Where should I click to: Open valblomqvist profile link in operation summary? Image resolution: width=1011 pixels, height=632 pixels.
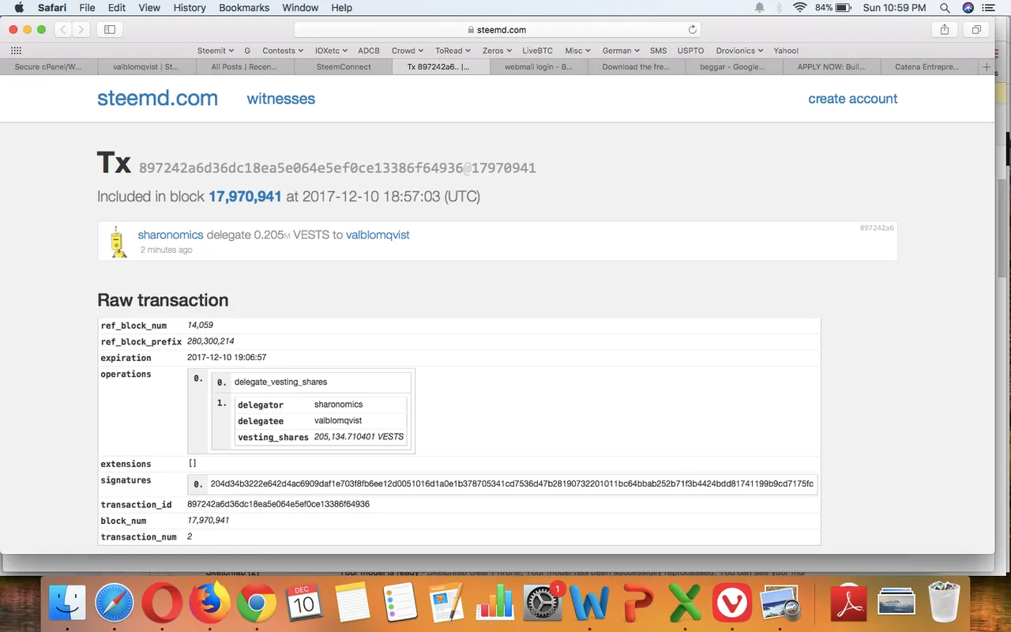tap(378, 235)
